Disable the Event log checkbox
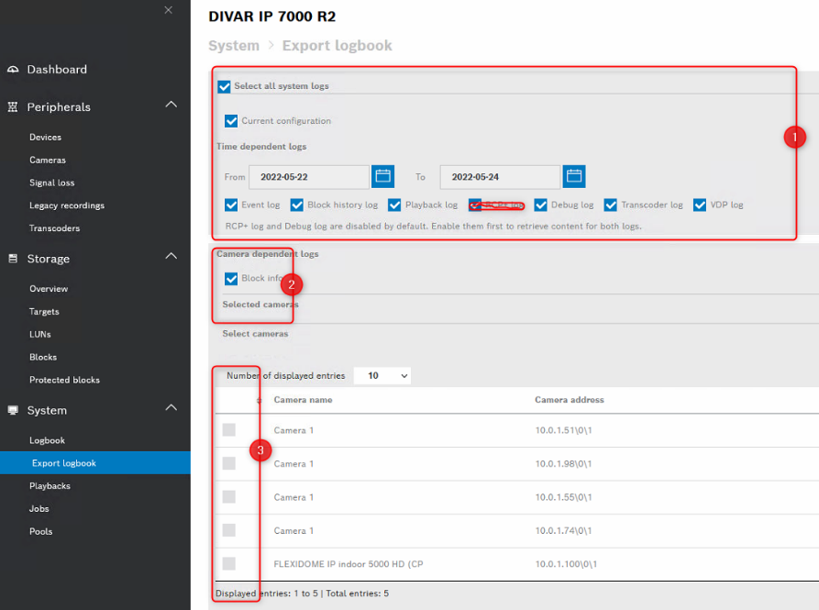 point(231,205)
